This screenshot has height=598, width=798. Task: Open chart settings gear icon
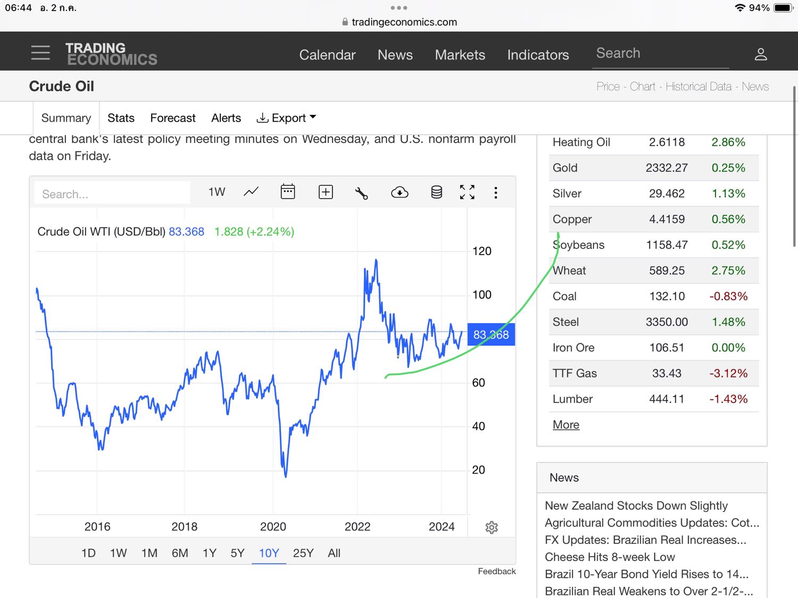(x=492, y=527)
